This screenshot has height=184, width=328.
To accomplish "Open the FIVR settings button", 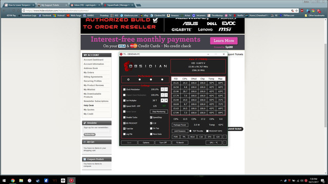I will (175, 137).
